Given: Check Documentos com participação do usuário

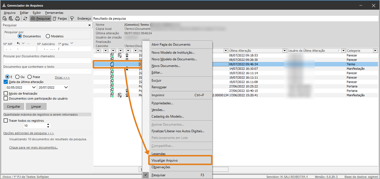Looking at the screenshot, I should click(x=6, y=98).
